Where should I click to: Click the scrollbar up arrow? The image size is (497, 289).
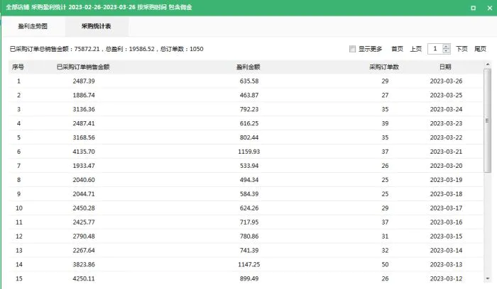pos(488,64)
